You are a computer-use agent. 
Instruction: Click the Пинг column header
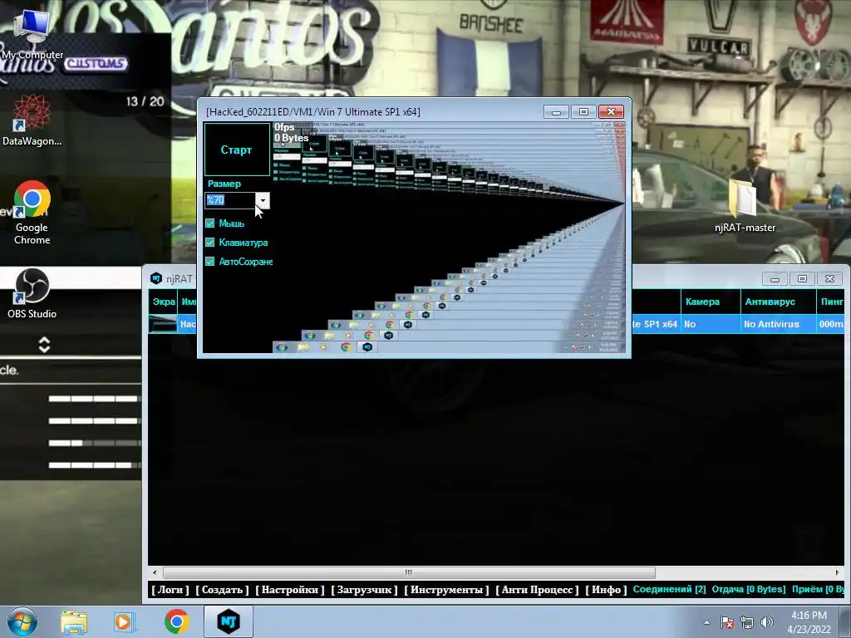[x=830, y=302]
